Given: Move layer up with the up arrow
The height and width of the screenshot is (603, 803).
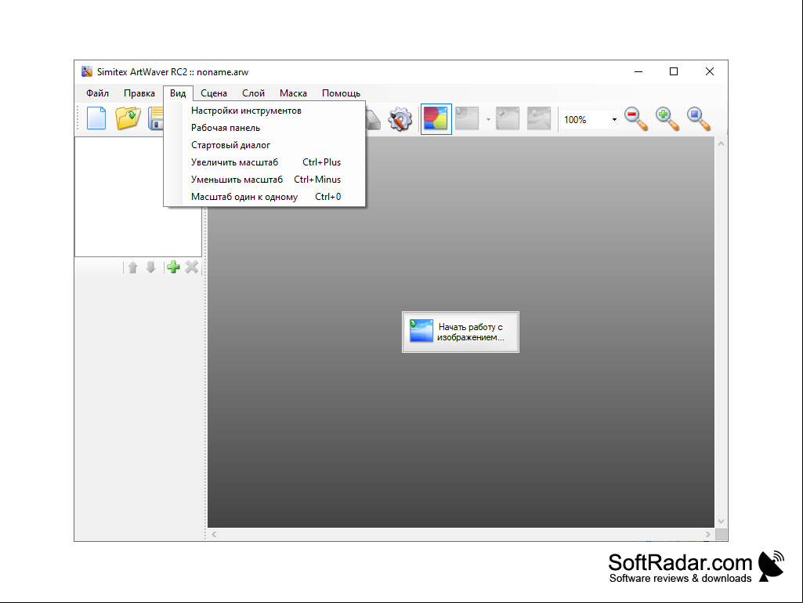Looking at the screenshot, I should tap(132, 267).
